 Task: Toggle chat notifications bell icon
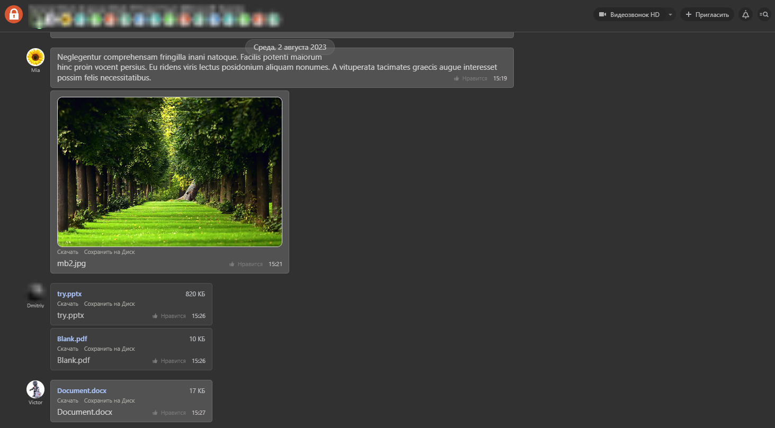tap(745, 15)
